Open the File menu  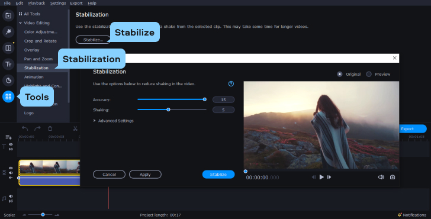pyautogui.click(x=7, y=4)
